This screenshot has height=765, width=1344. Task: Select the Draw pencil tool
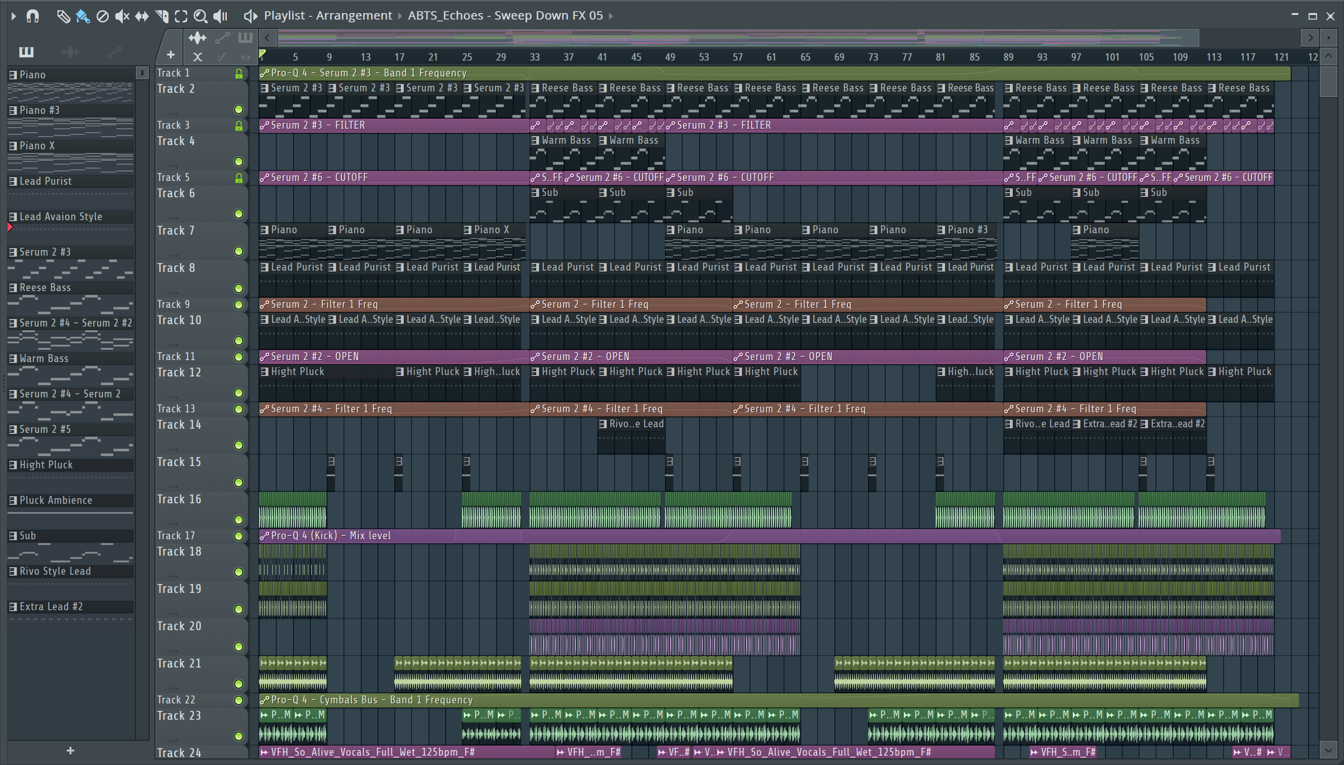click(x=63, y=16)
